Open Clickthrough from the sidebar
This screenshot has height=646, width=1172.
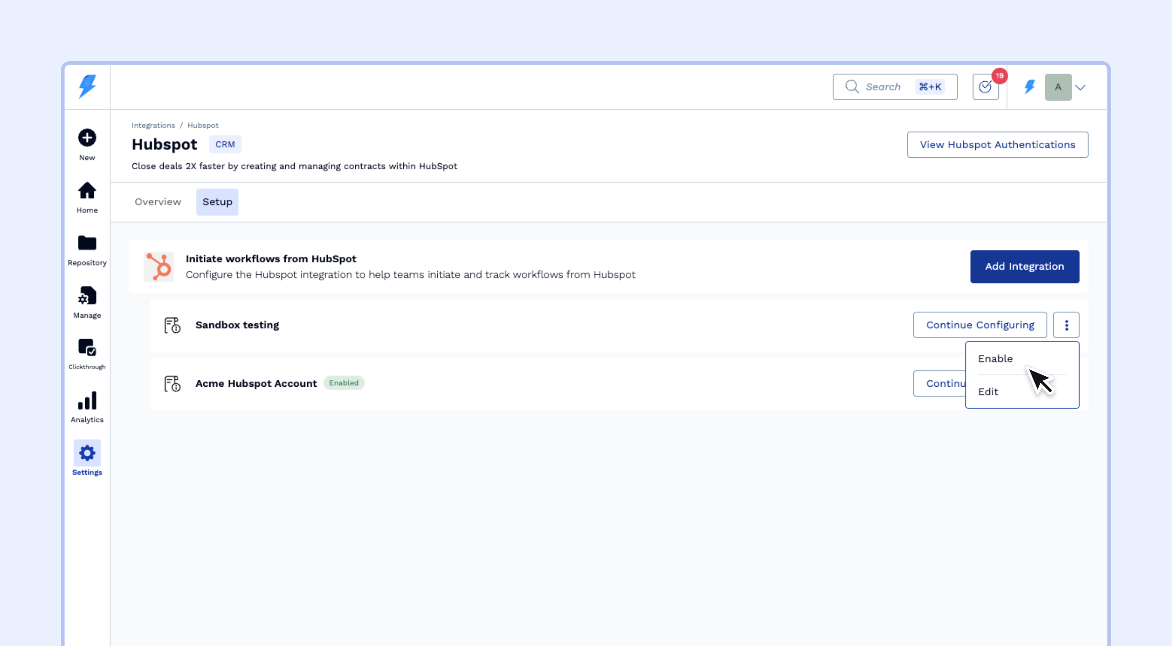(x=87, y=348)
